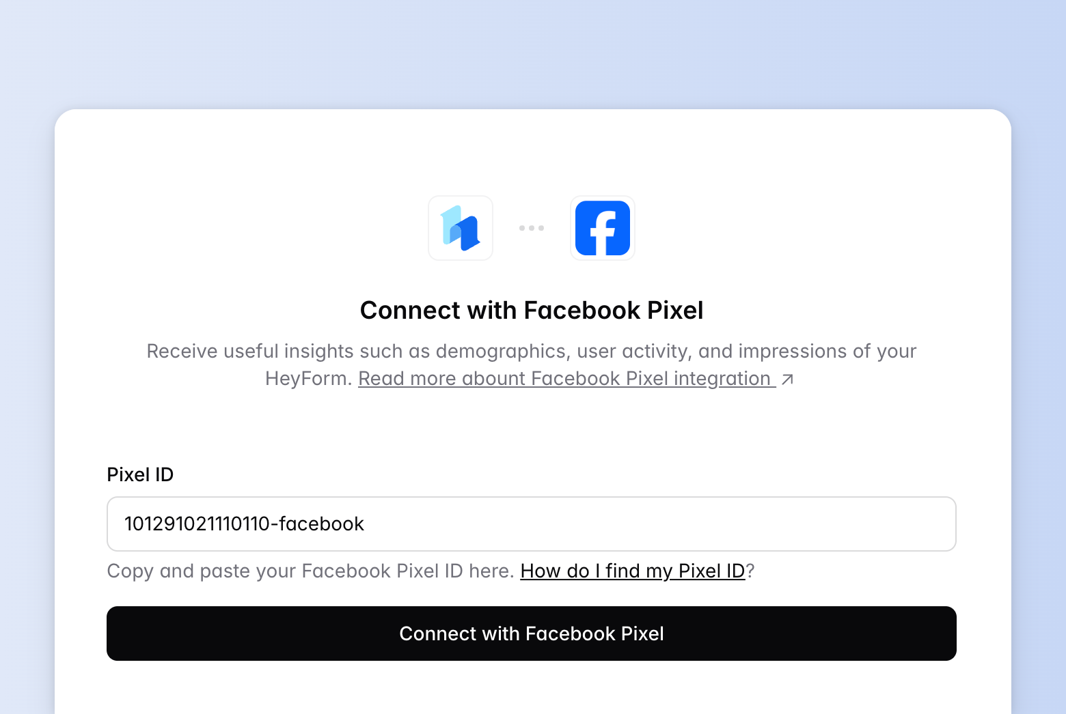Click blank card space below the Connect button
The height and width of the screenshot is (714, 1066).
pyautogui.click(x=532, y=689)
